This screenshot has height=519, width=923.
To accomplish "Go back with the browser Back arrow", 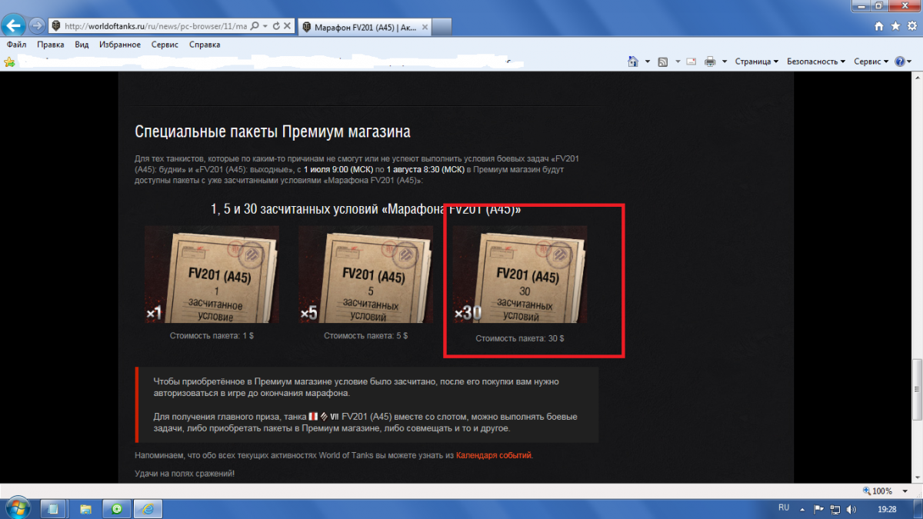I will point(14,25).
